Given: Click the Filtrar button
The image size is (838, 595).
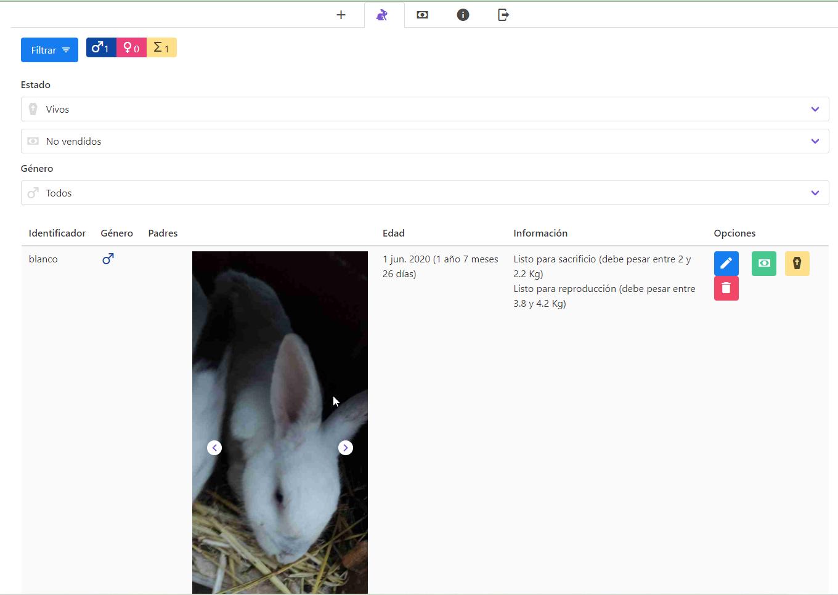Looking at the screenshot, I should (49, 50).
